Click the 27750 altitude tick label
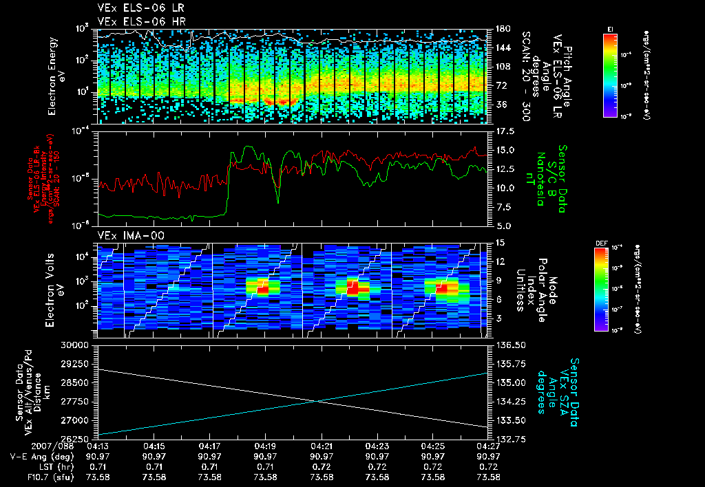 click(74, 402)
